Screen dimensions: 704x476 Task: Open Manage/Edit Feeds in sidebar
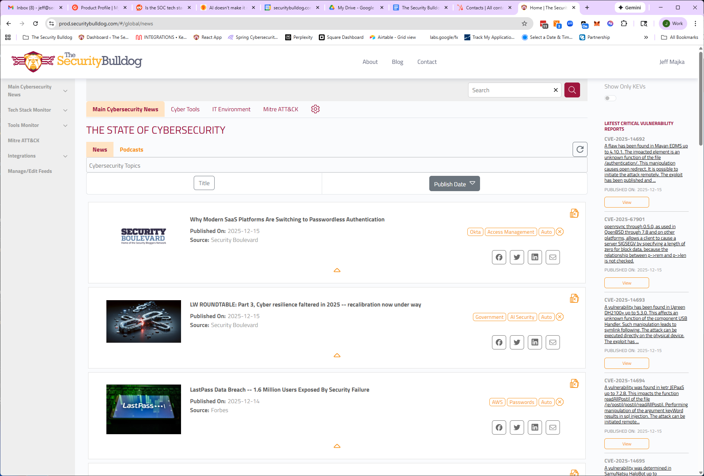coord(30,171)
